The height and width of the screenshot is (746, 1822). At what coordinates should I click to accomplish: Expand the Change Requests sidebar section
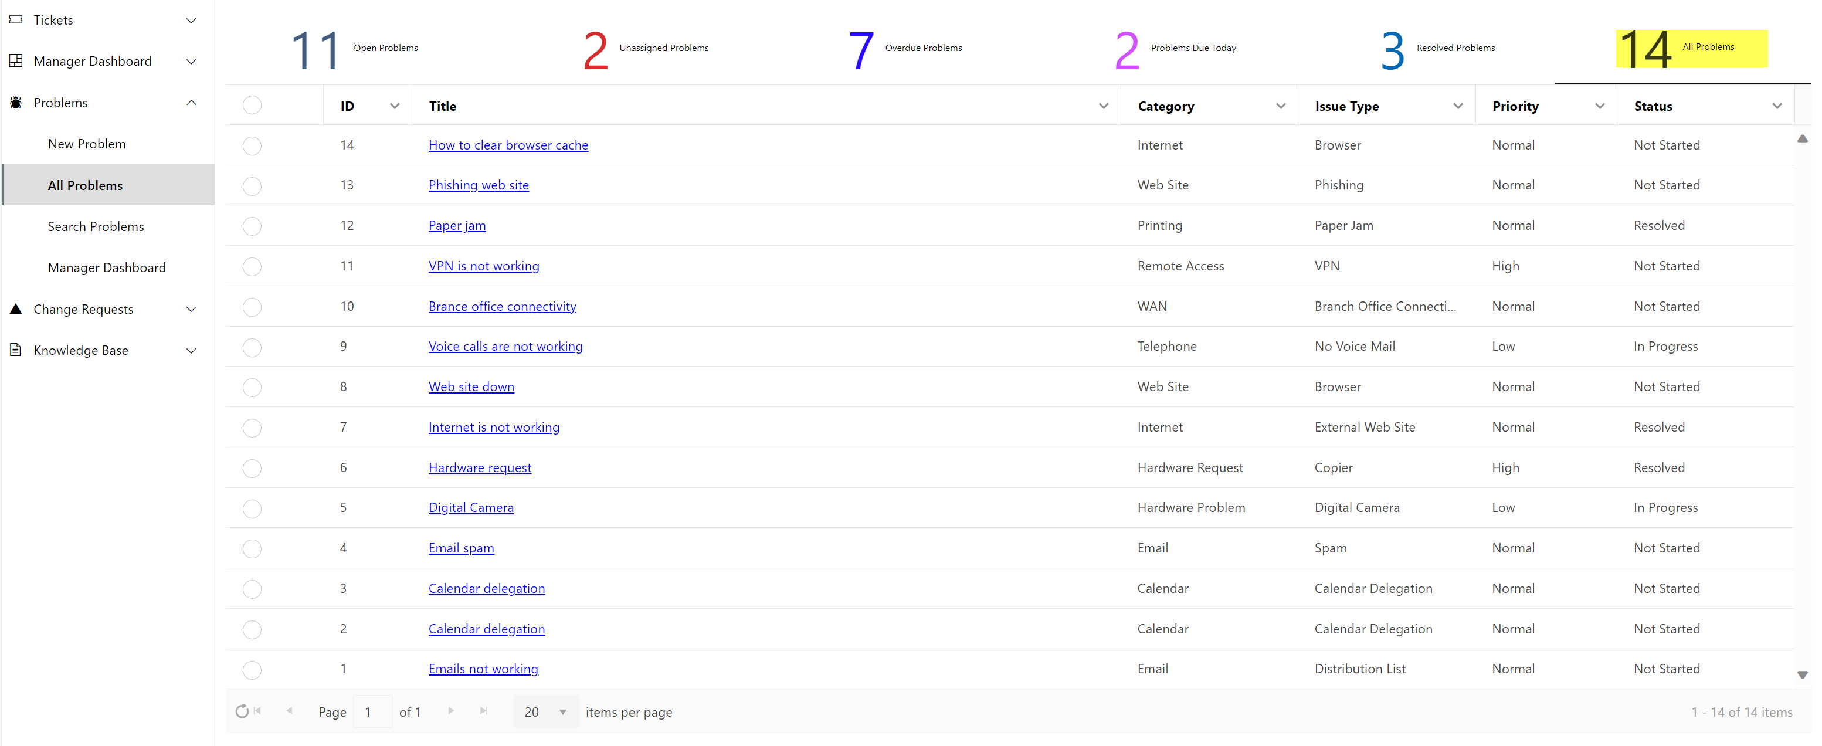[x=191, y=309]
